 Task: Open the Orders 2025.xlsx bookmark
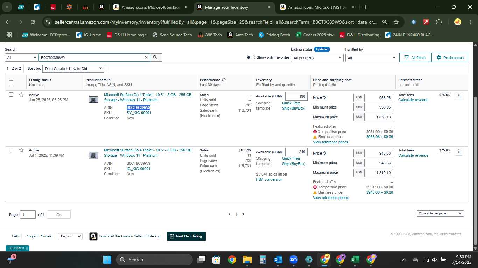315,35
